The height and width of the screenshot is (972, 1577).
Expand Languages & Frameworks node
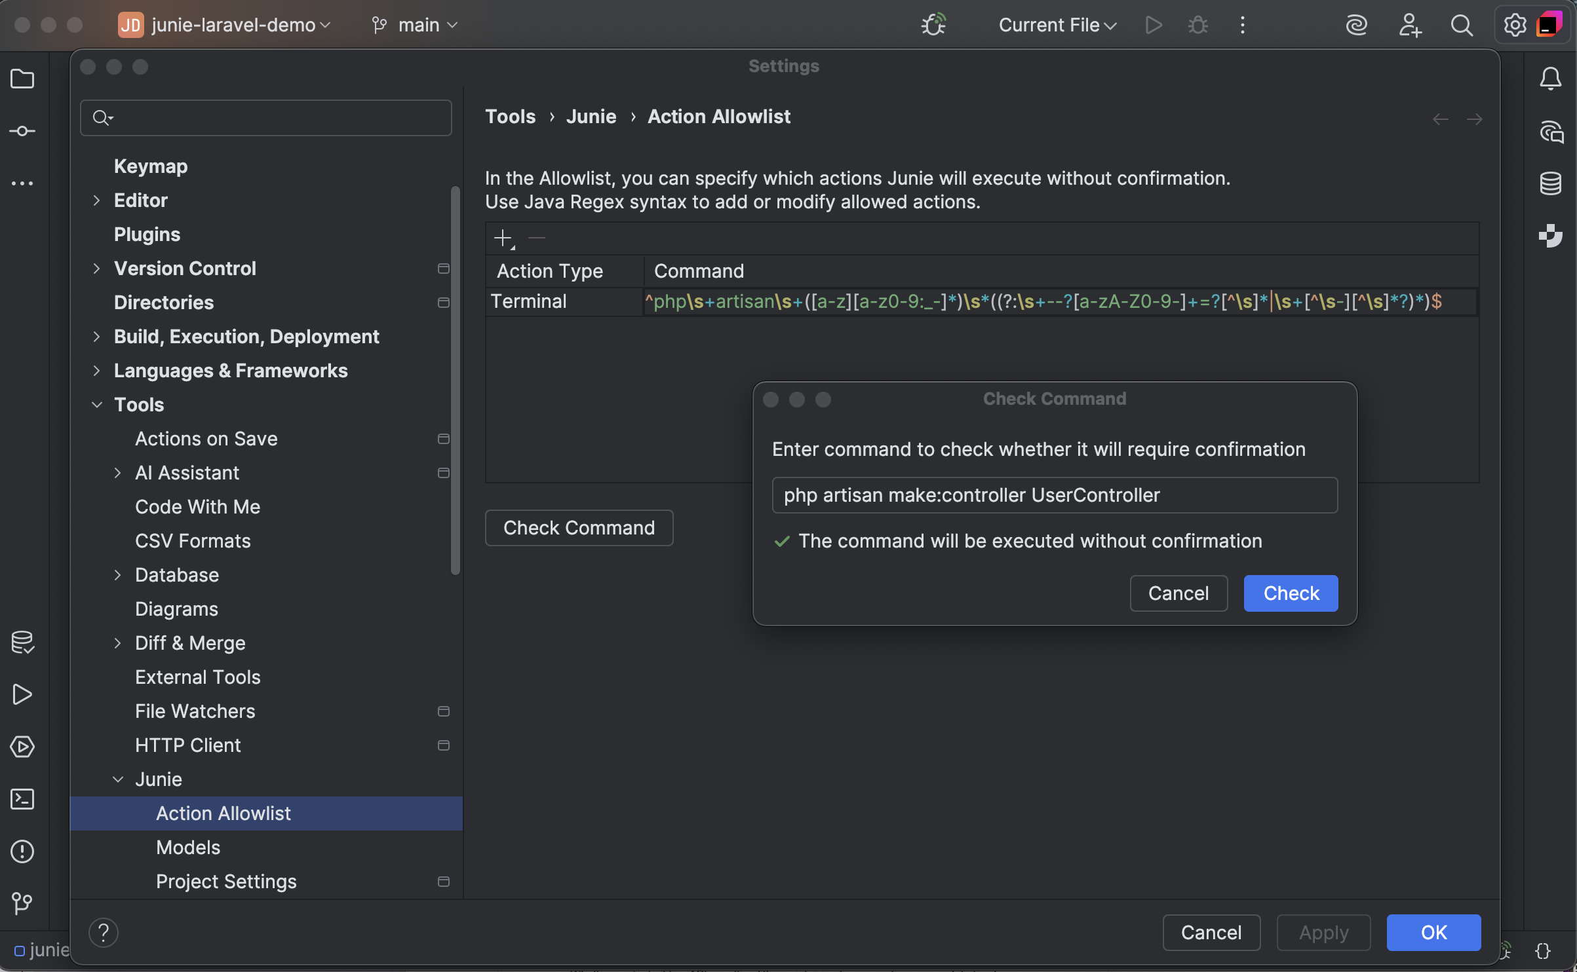pos(96,371)
